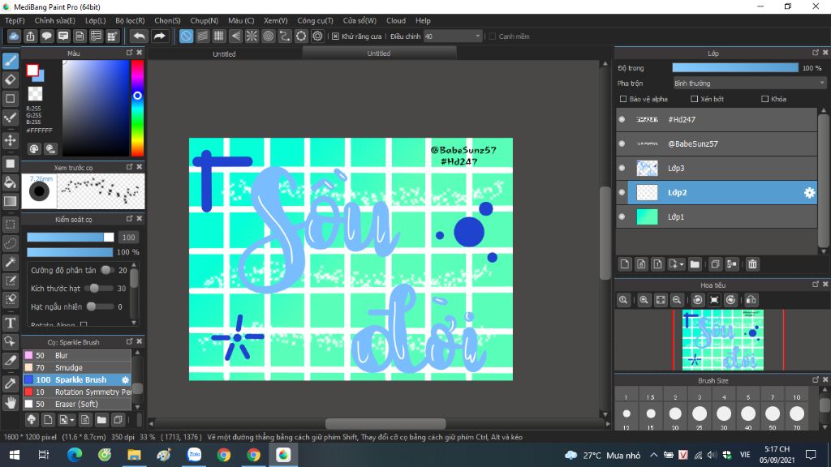Select the Lasso selection tool

point(10,243)
